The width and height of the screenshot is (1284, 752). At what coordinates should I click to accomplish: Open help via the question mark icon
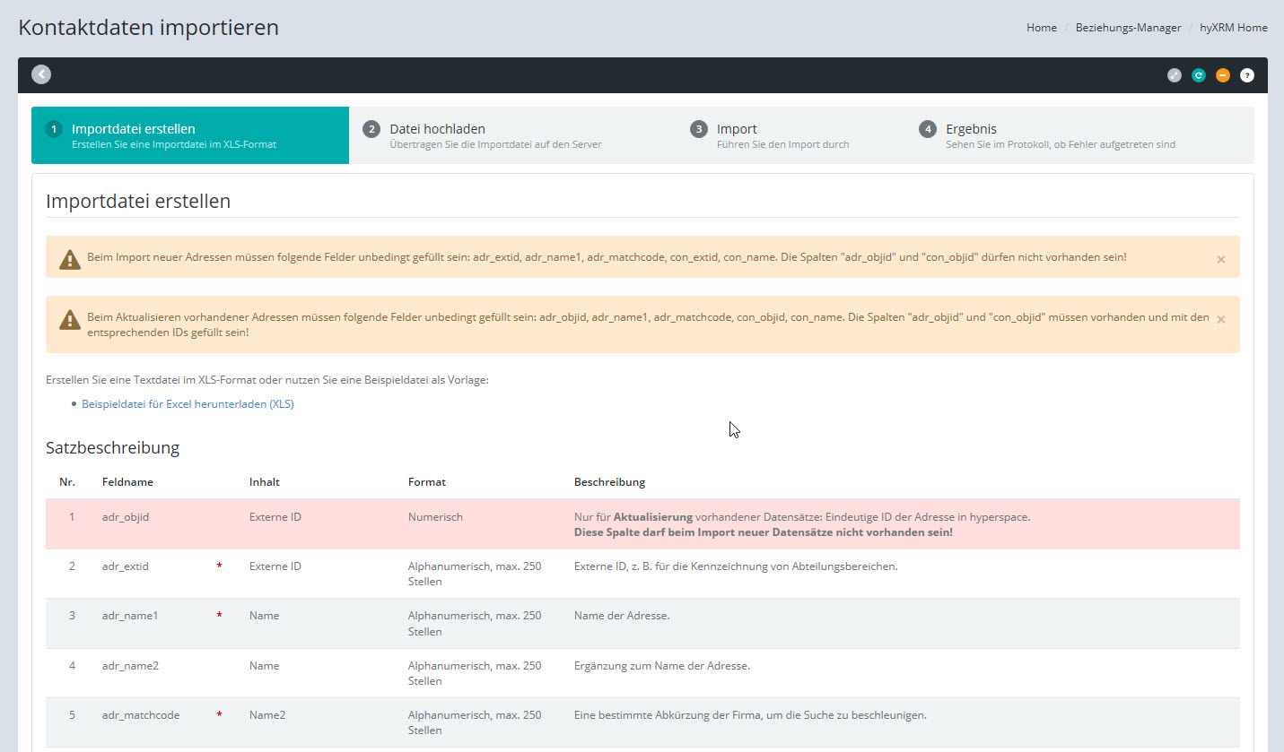pyautogui.click(x=1246, y=75)
